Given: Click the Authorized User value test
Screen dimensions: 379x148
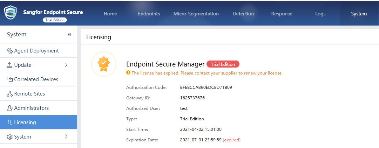Looking at the screenshot, I should [184, 108].
